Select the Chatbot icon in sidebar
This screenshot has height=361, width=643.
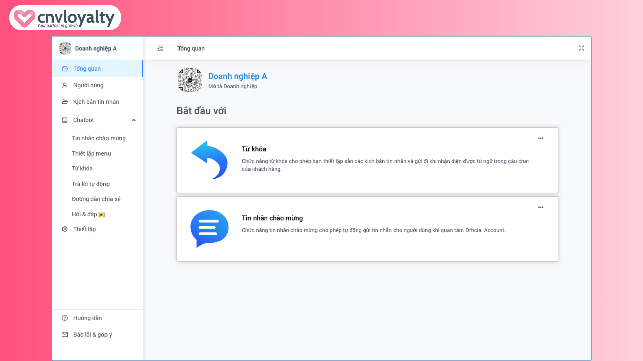point(65,120)
